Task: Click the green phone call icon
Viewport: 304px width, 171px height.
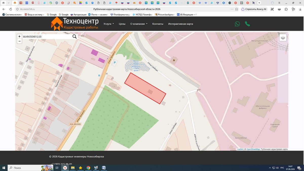Action: coord(247,24)
